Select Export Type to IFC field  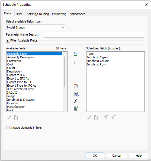point(34,82)
